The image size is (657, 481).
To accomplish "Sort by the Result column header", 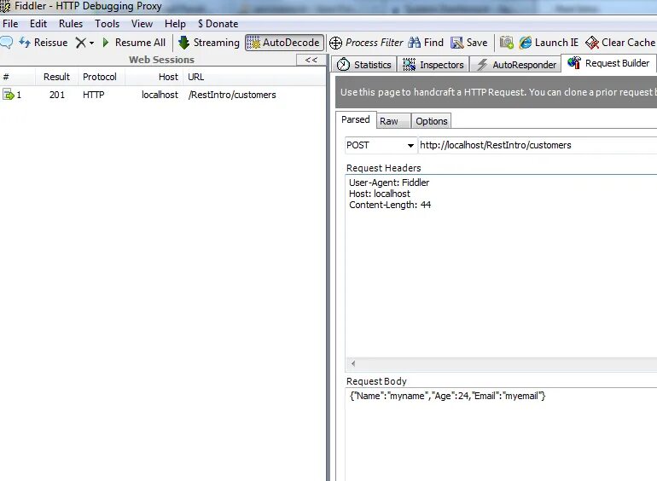I will [x=56, y=77].
